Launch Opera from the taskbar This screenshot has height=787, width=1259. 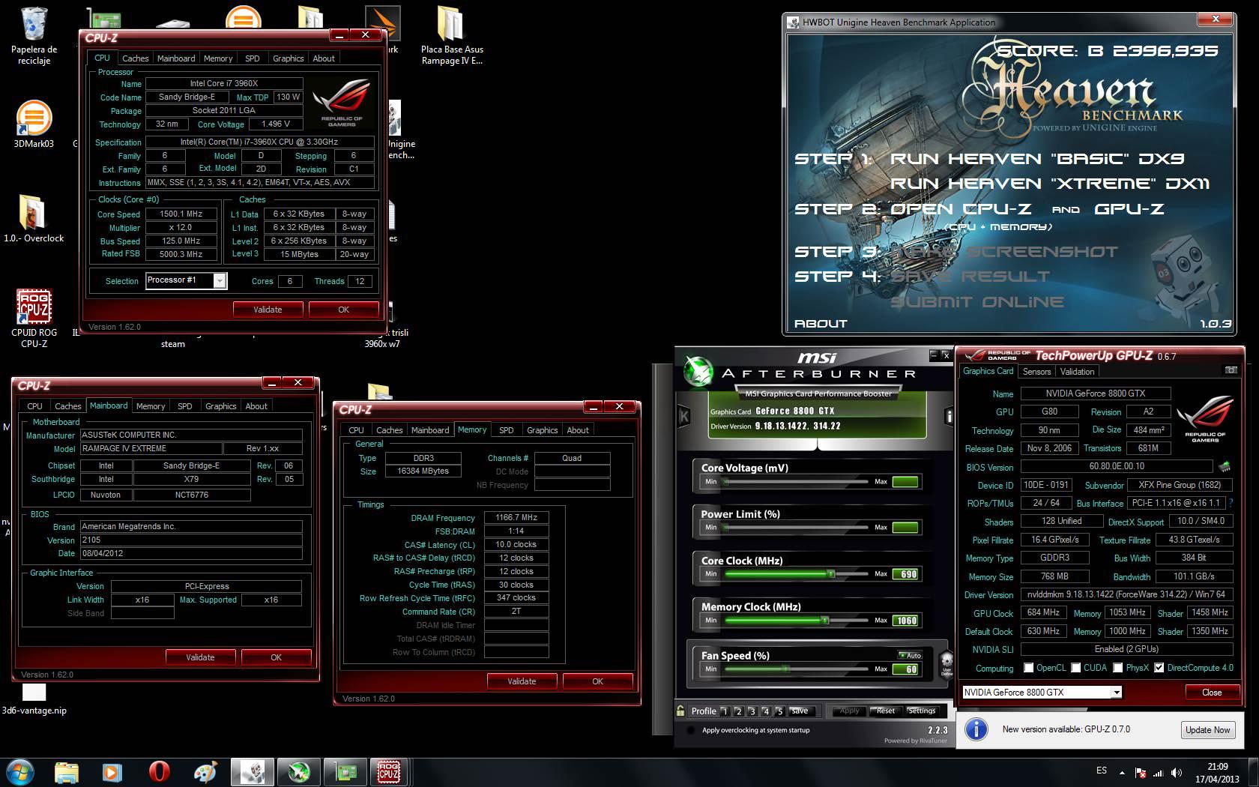pos(159,771)
